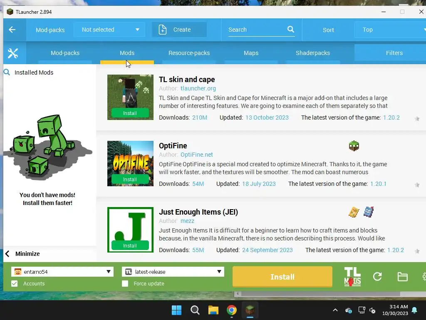Click the Minimize chevron arrow
The height and width of the screenshot is (320, 426).
[x=7, y=254]
